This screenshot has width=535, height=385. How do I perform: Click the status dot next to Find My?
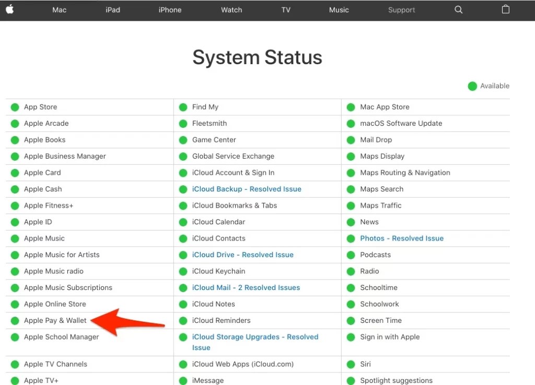pyautogui.click(x=183, y=107)
